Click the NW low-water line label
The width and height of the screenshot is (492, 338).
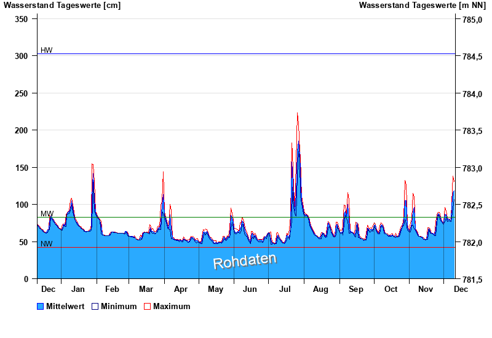47,244
